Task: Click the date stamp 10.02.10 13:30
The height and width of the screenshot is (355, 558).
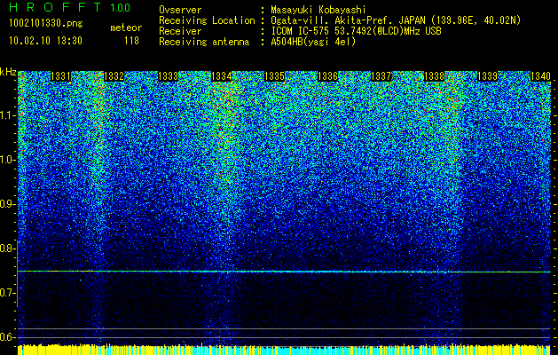Action: 45,41
